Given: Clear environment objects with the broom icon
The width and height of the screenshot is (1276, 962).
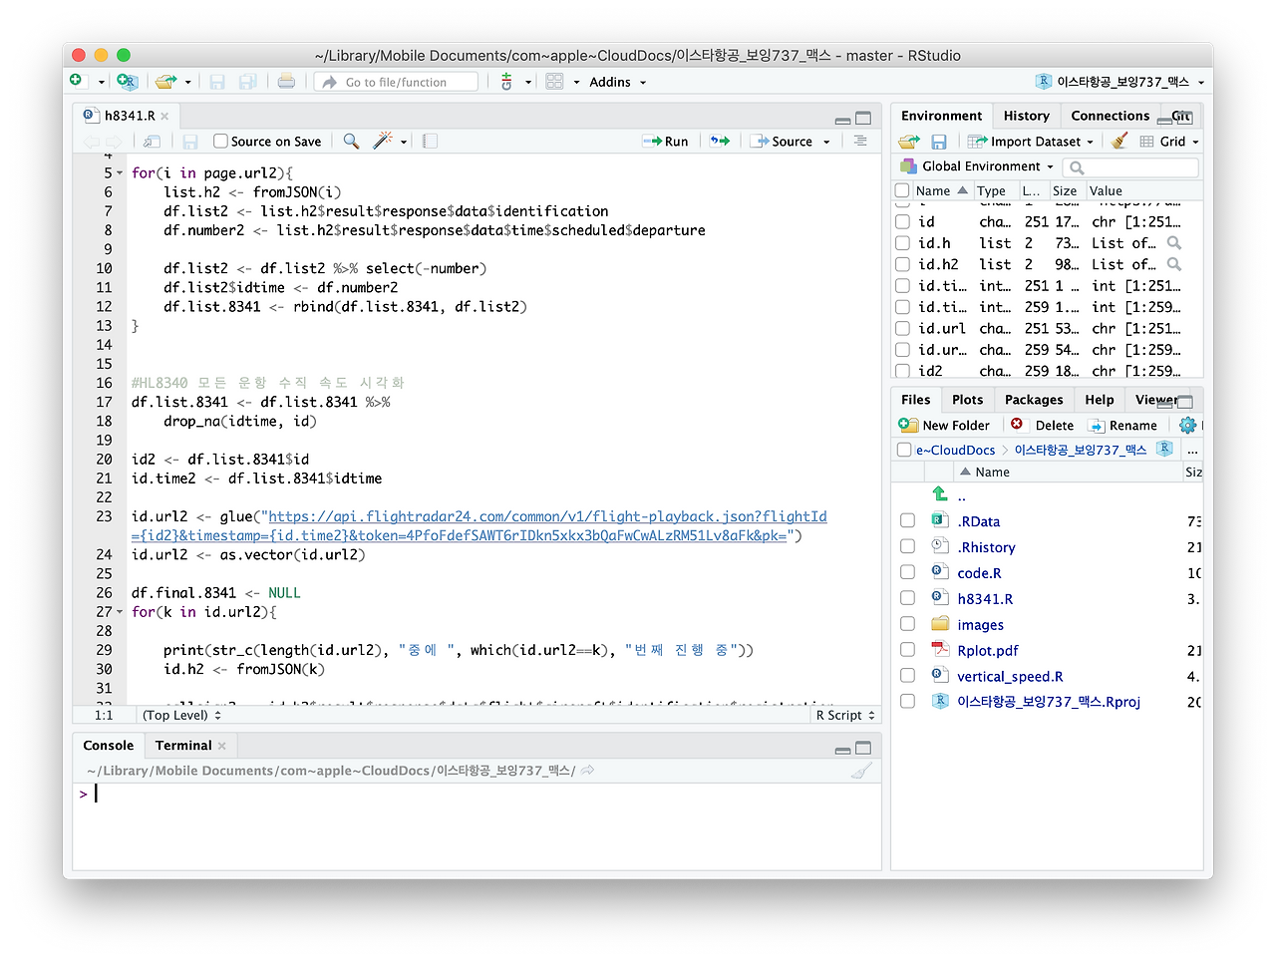Looking at the screenshot, I should click(1119, 142).
